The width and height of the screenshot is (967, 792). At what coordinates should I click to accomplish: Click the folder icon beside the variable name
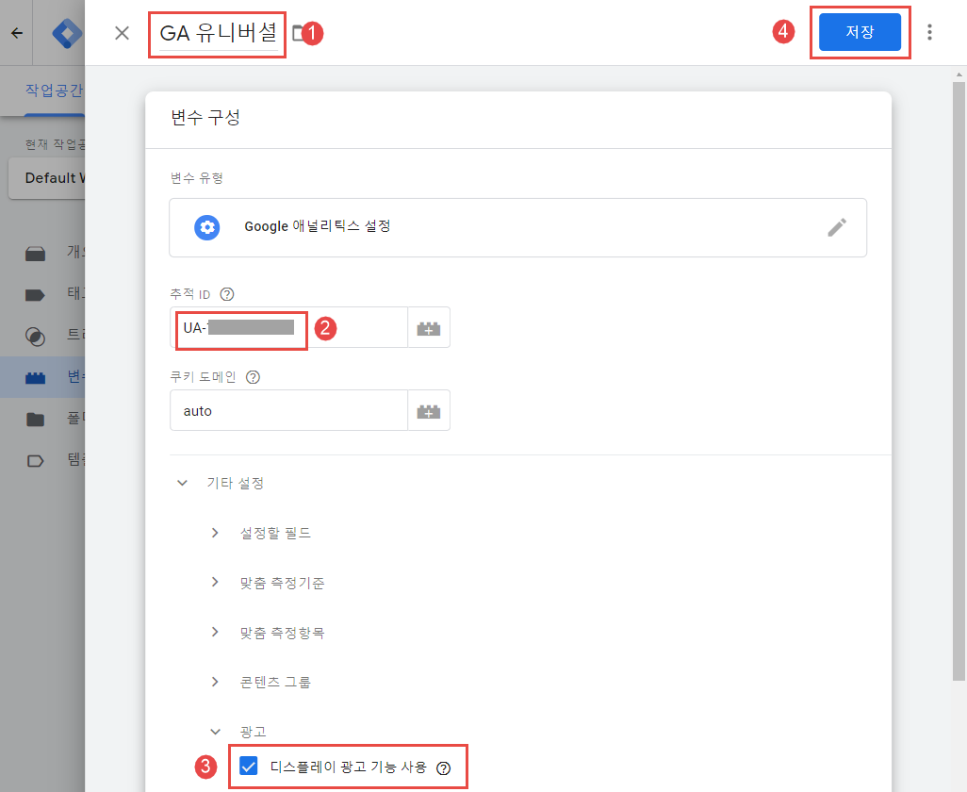299,33
